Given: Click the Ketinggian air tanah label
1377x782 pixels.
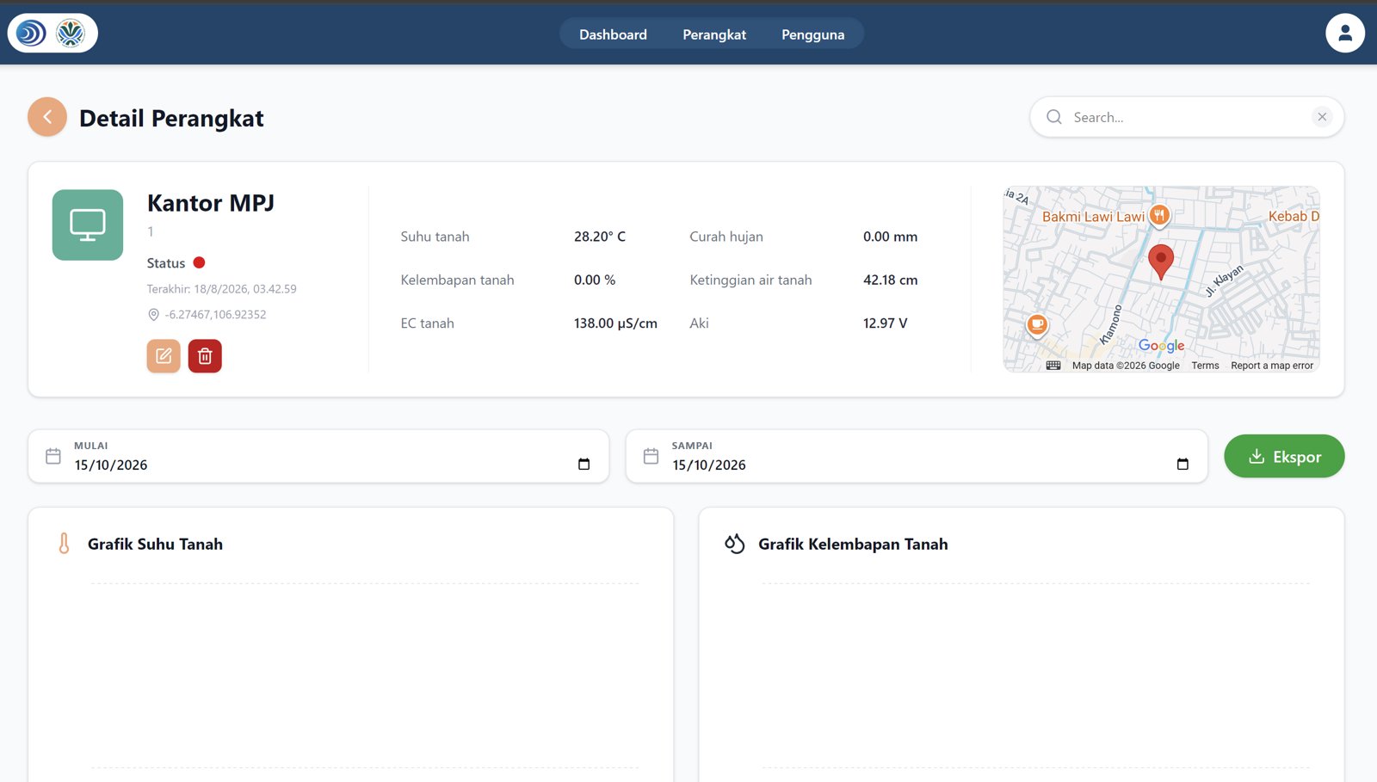Looking at the screenshot, I should (x=750, y=280).
